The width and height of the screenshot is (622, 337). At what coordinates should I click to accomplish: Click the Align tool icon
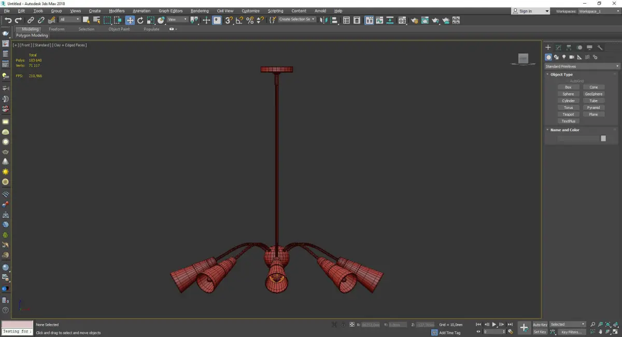coord(334,20)
